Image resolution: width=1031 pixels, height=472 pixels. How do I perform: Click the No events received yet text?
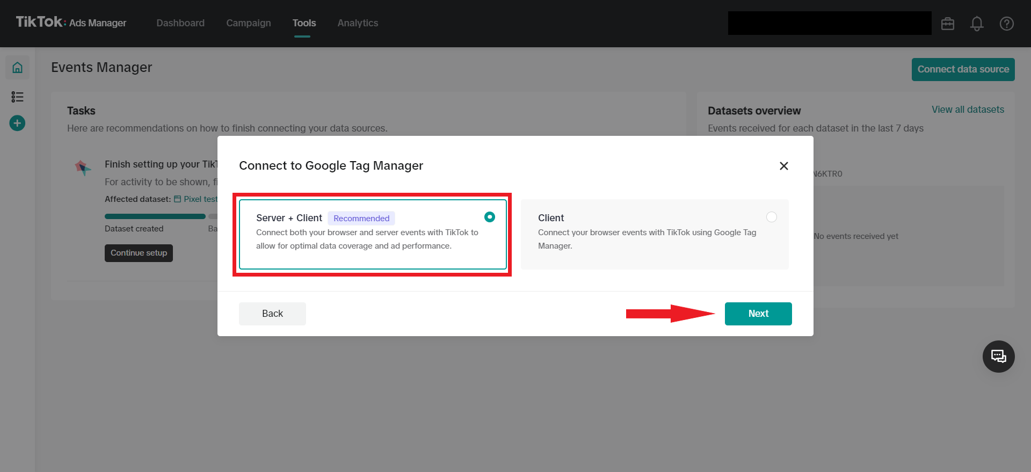[856, 236]
